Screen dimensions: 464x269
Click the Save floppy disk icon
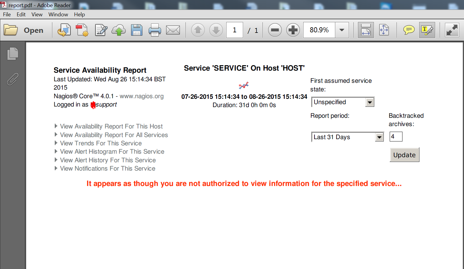136,30
